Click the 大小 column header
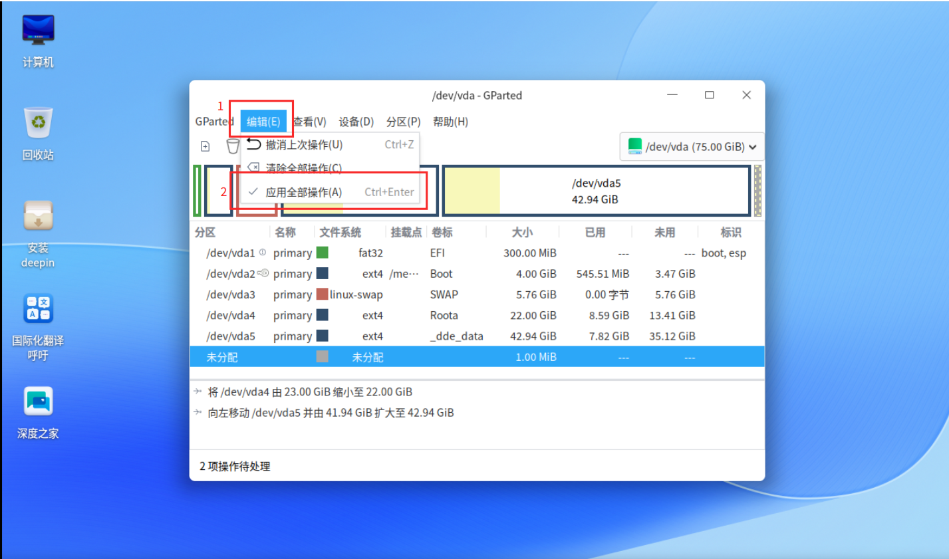Screen dimensions: 949x559 (523, 232)
